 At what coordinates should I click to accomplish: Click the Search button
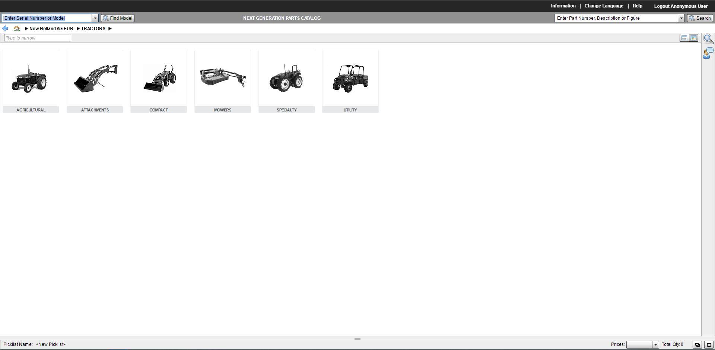(700, 18)
